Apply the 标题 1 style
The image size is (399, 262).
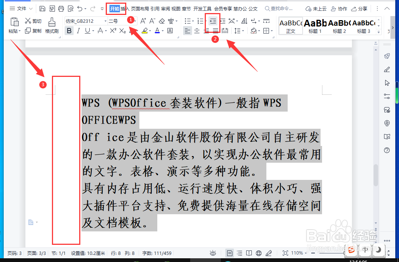point(315,26)
